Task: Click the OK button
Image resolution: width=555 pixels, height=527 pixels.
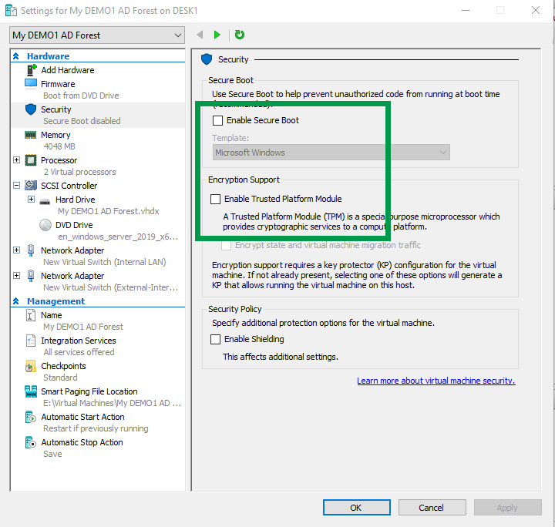Action: (355, 508)
